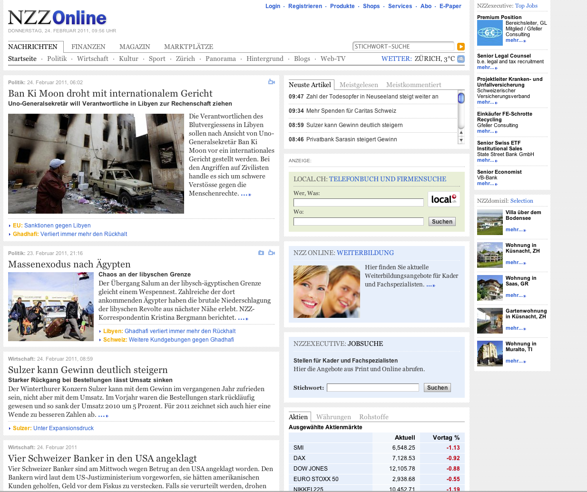Switch to the Meistgelesen tab
This screenshot has width=587, height=492.
(359, 85)
